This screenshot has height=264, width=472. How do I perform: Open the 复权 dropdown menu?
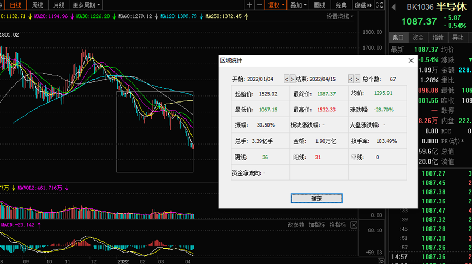pyautogui.click(x=276, y=5)
